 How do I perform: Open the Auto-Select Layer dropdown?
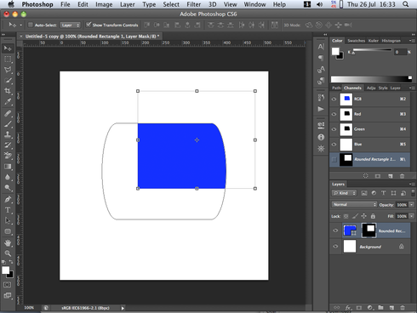[x=70, y=26]
